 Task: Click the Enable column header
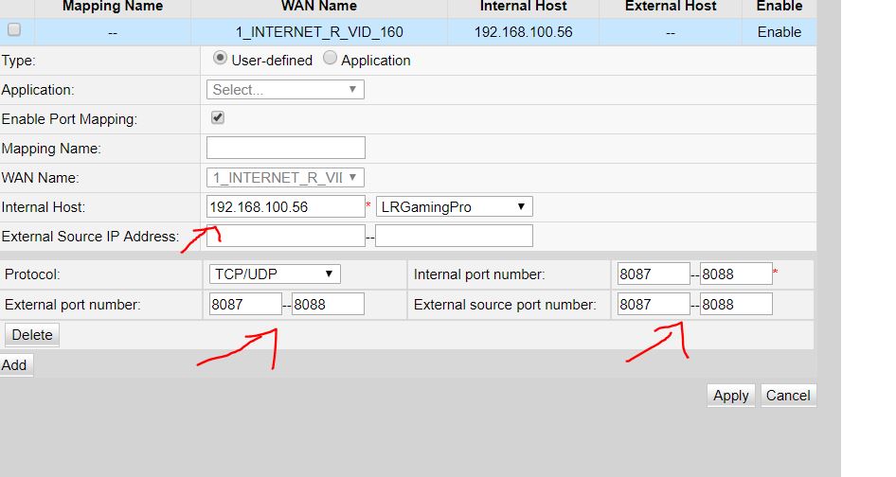point(780,7)
